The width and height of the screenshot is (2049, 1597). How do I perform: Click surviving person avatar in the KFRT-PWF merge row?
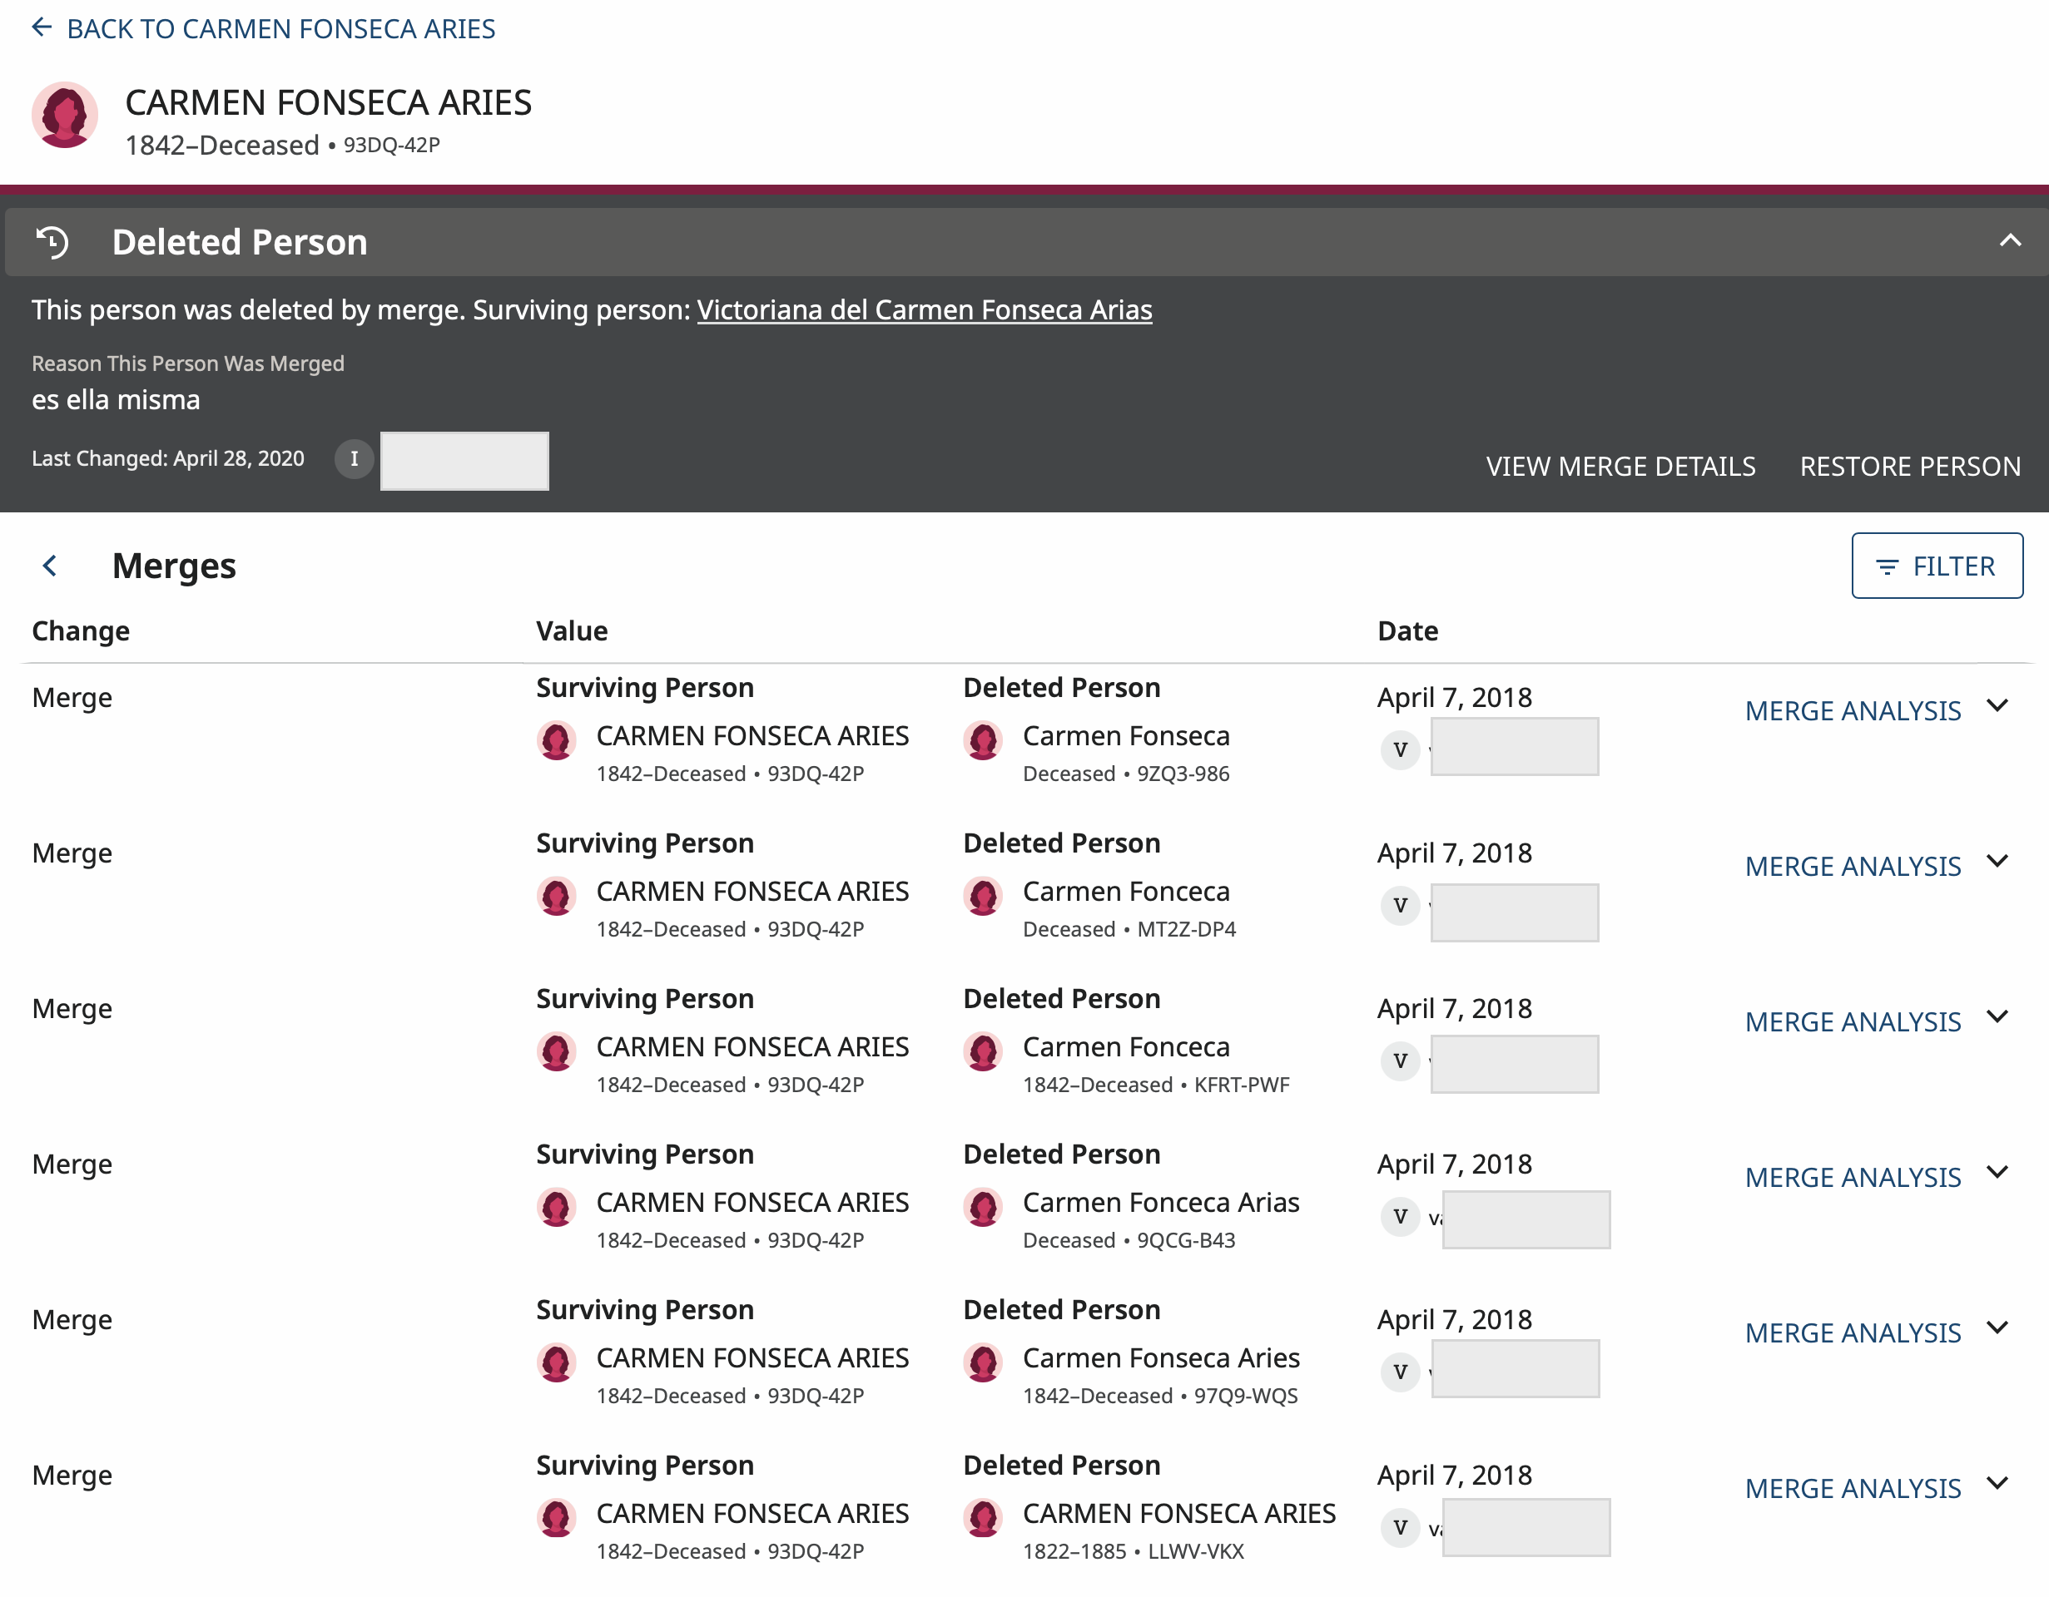coord(556,1051)
